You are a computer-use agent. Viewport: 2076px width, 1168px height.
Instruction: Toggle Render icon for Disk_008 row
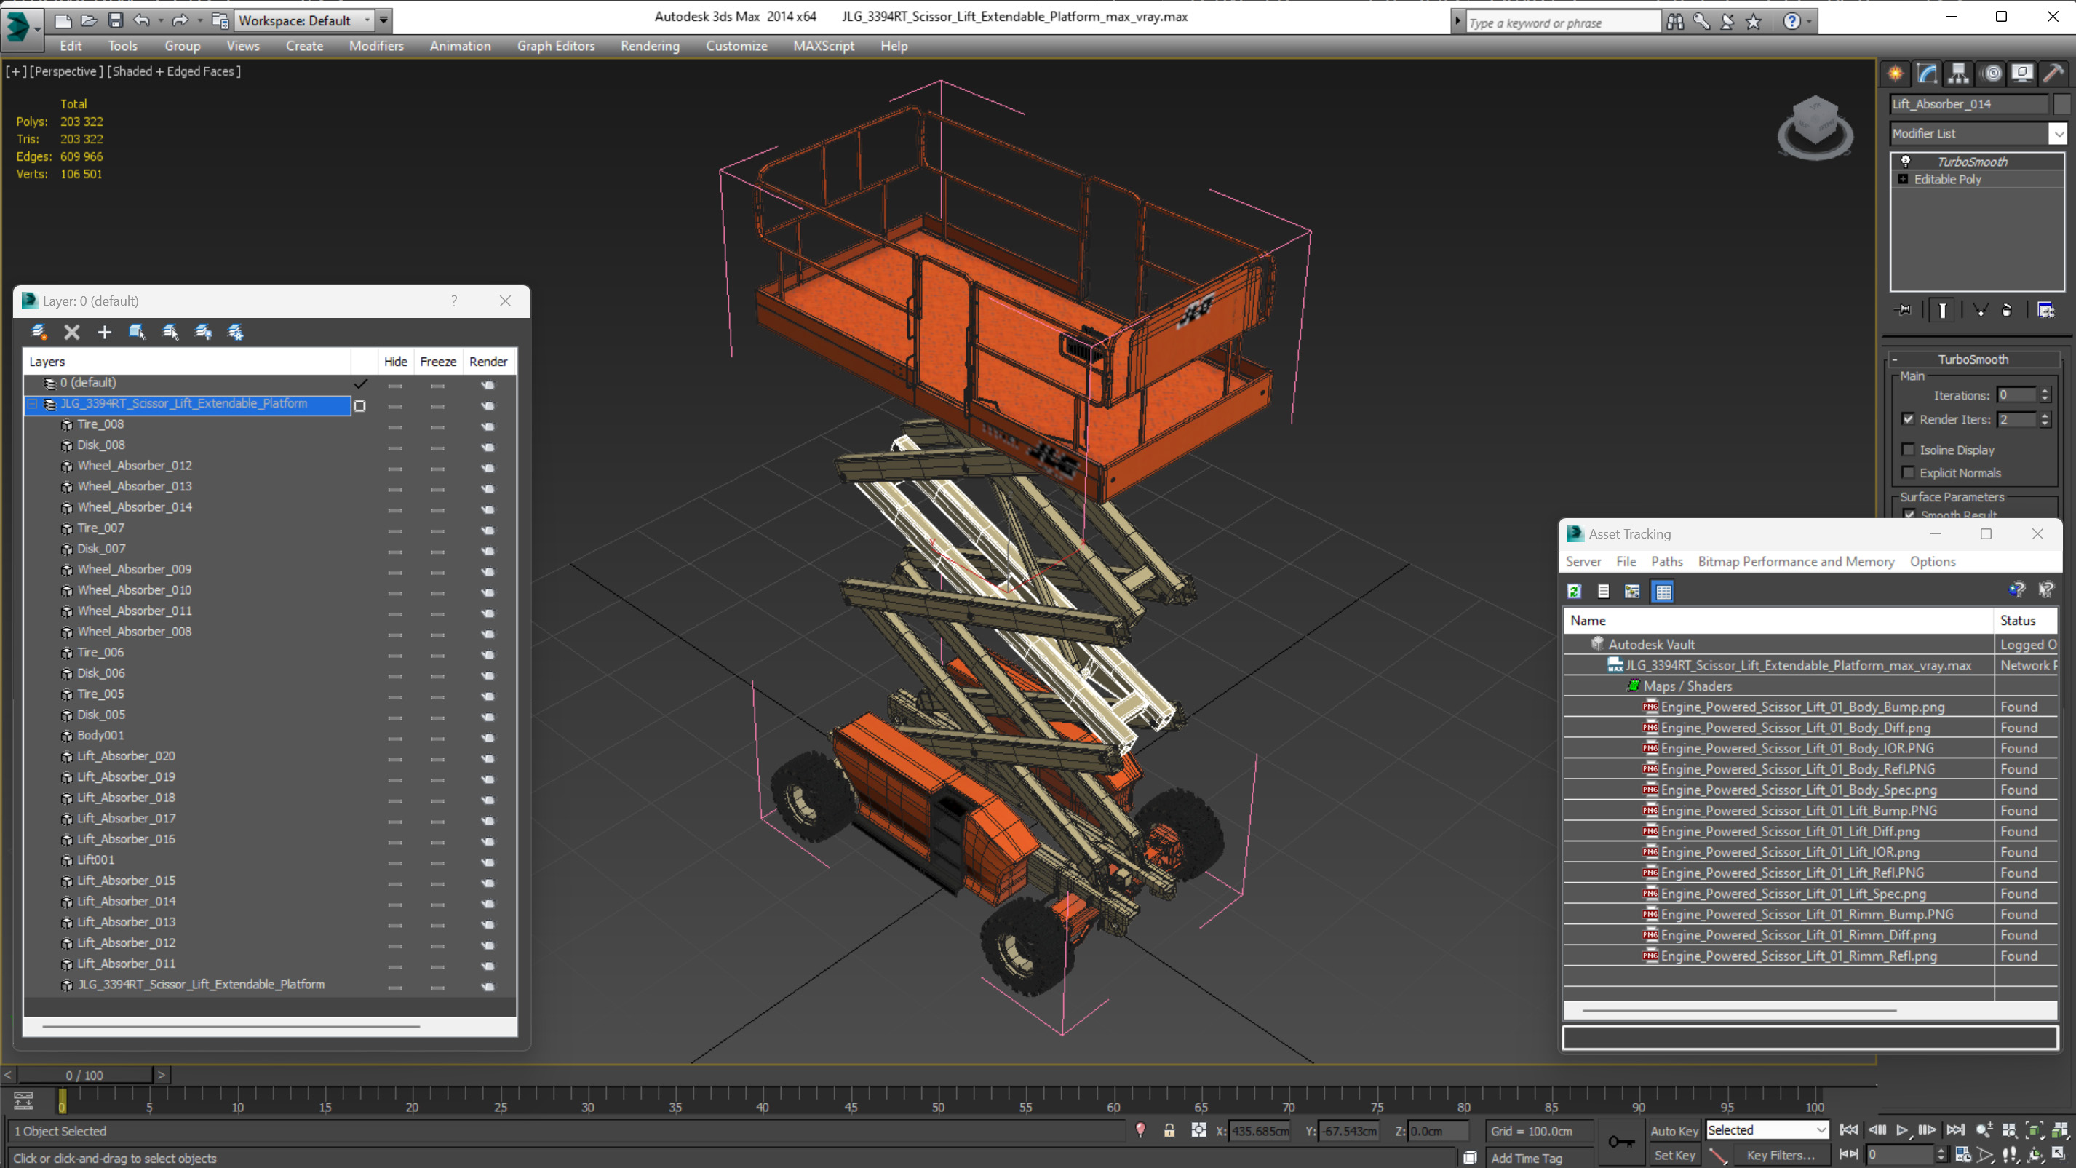tap(488, 447)
